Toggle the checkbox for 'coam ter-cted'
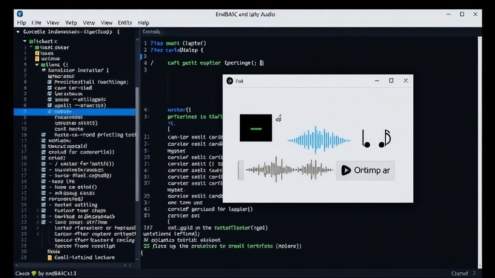 (50, 88)
